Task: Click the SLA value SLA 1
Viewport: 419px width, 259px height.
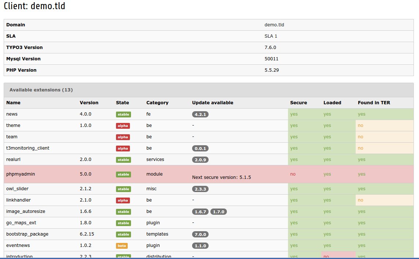Action: (271, 36)
